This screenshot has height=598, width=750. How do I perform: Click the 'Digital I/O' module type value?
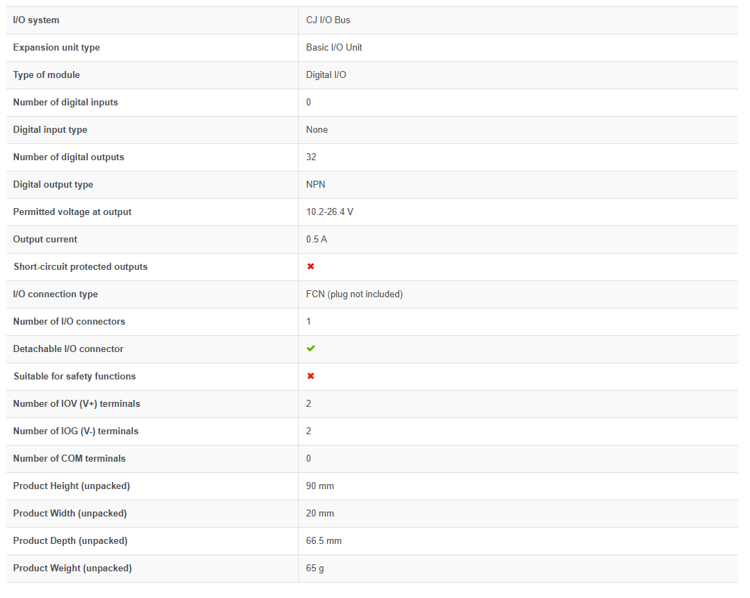click(326, 75)
